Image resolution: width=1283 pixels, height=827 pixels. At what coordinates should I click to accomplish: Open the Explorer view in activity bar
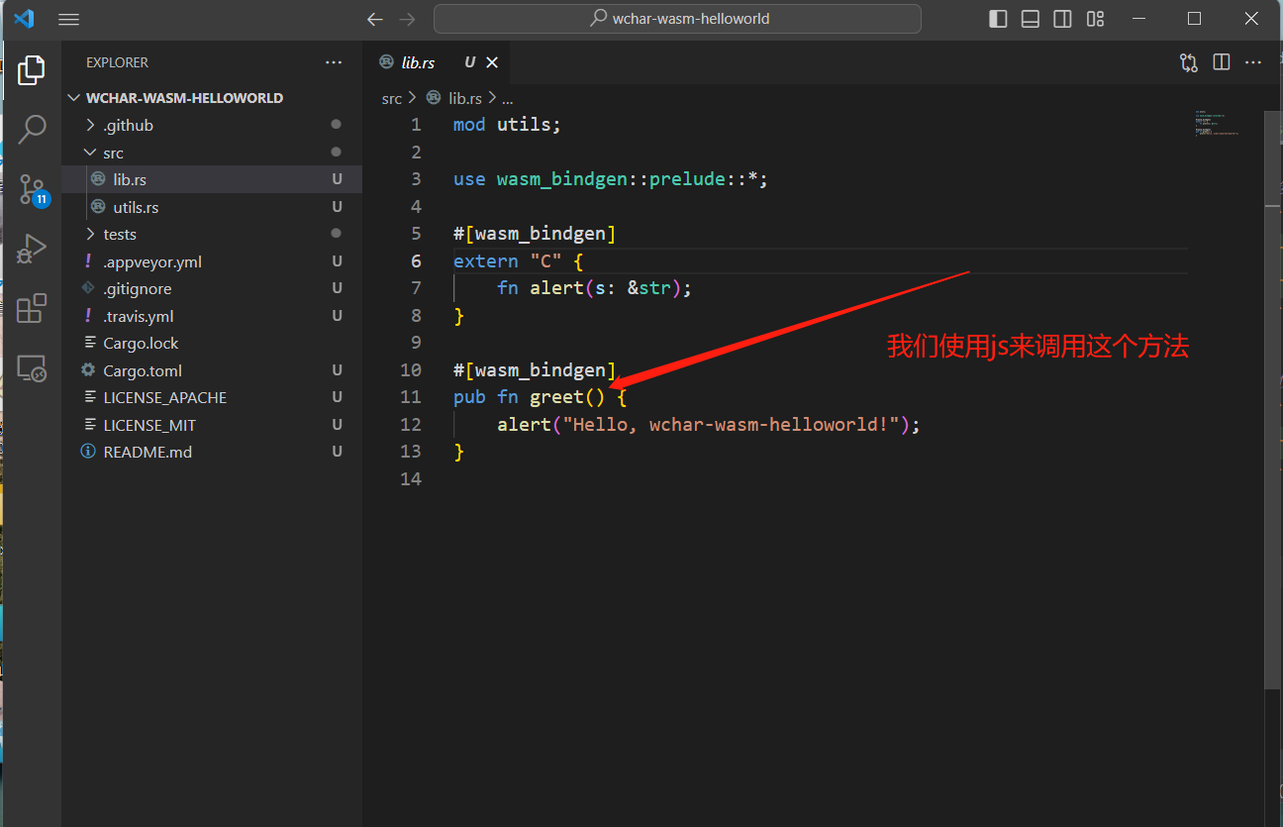pyautogui.click(x=32, y=70)
